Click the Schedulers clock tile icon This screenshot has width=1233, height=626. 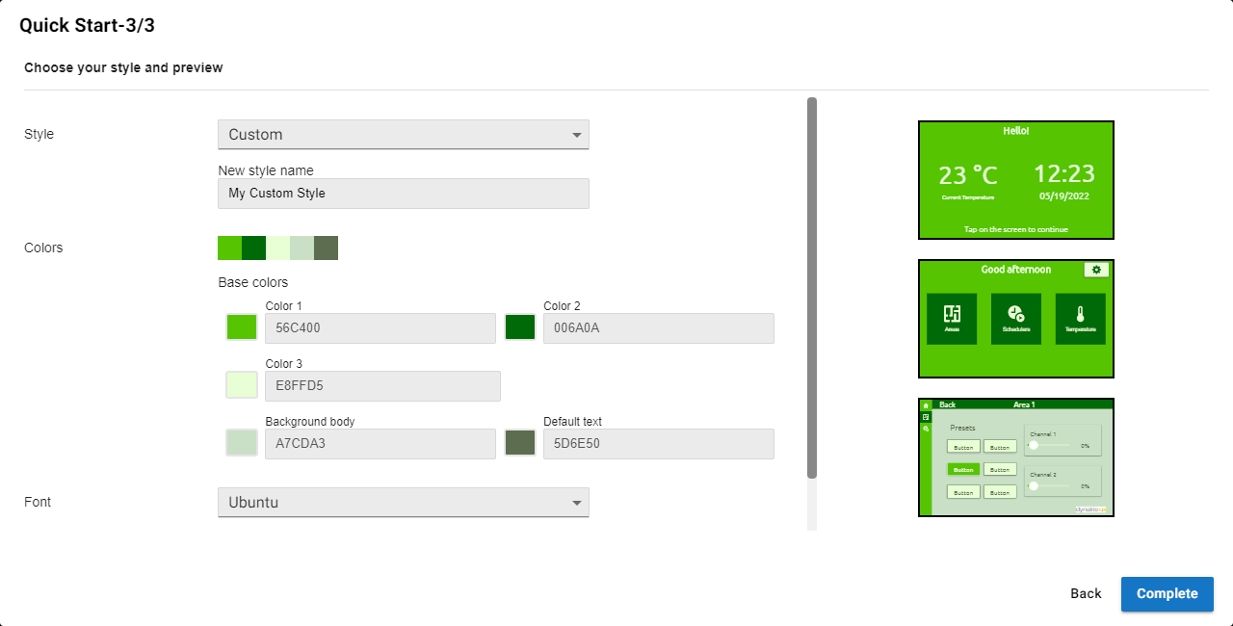click(1016, 314)
